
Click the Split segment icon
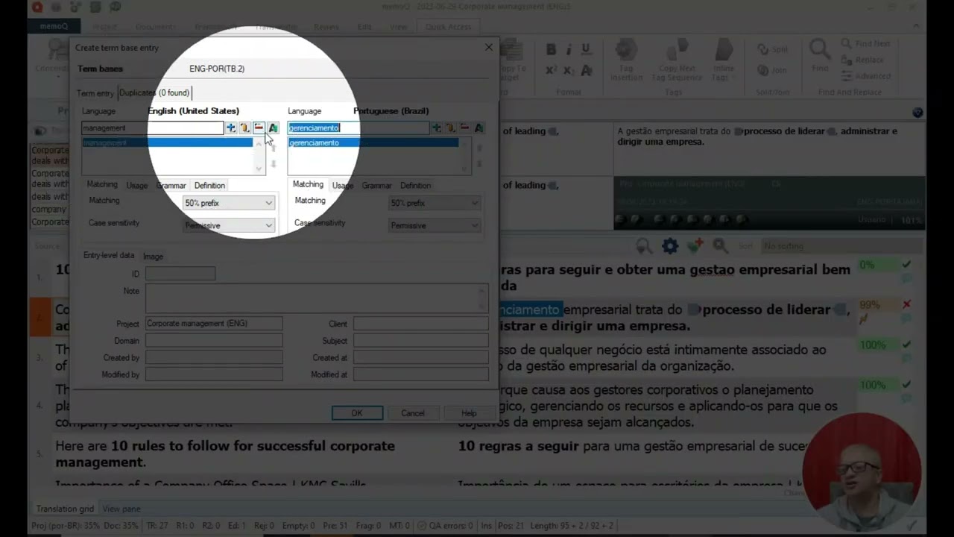point(772,49)
